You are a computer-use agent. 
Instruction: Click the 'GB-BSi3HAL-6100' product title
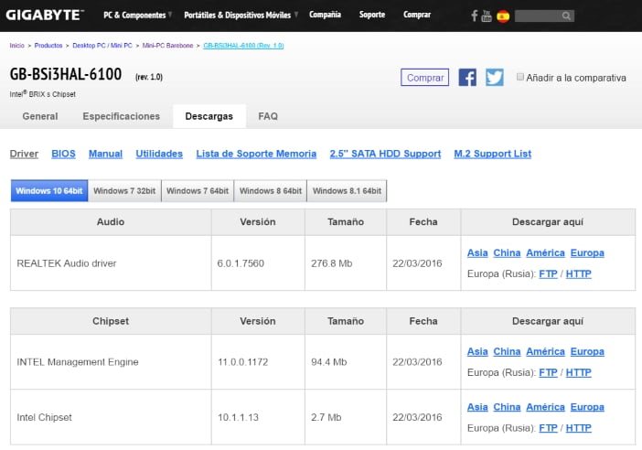point(66,74)
